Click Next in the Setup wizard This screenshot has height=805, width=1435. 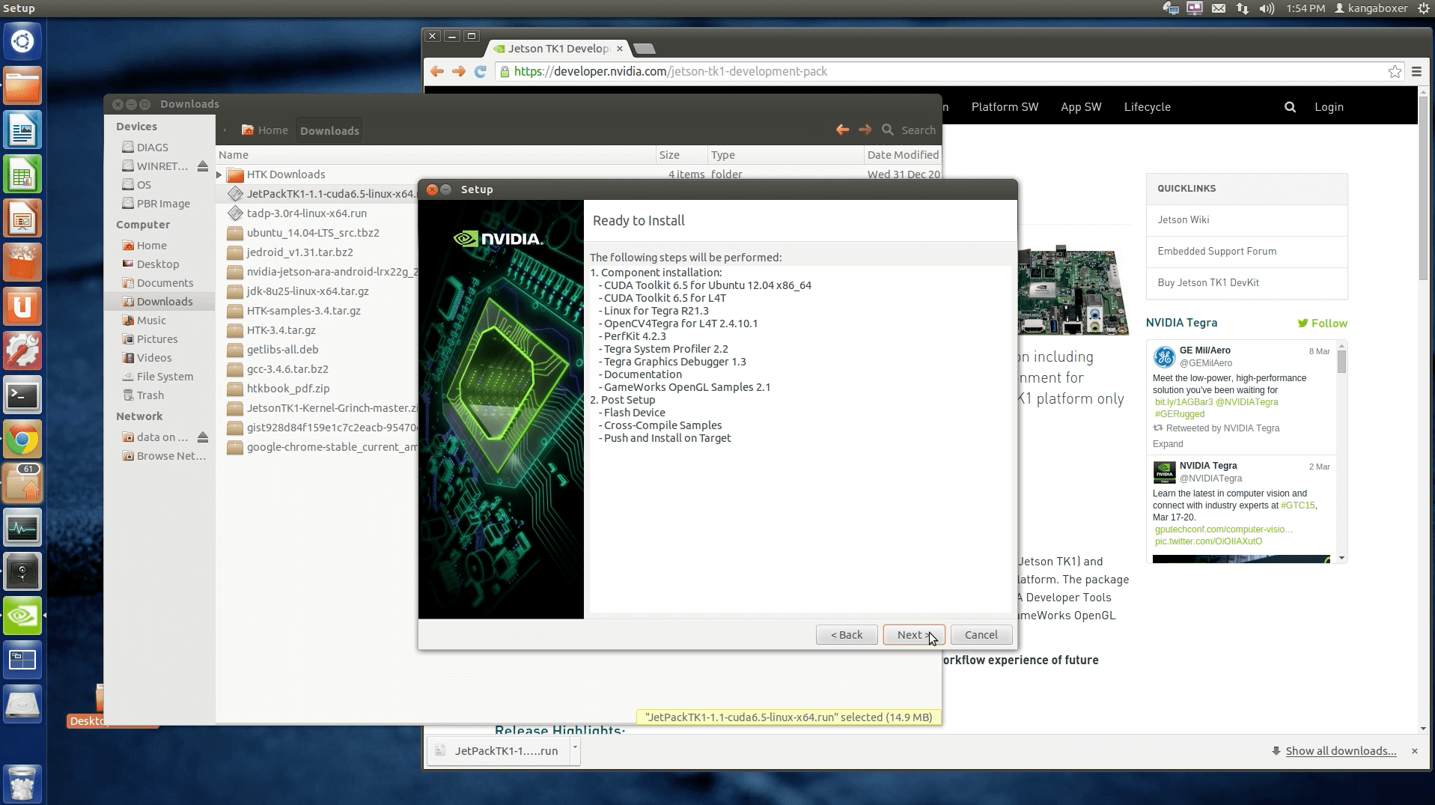tap(913, 634)
